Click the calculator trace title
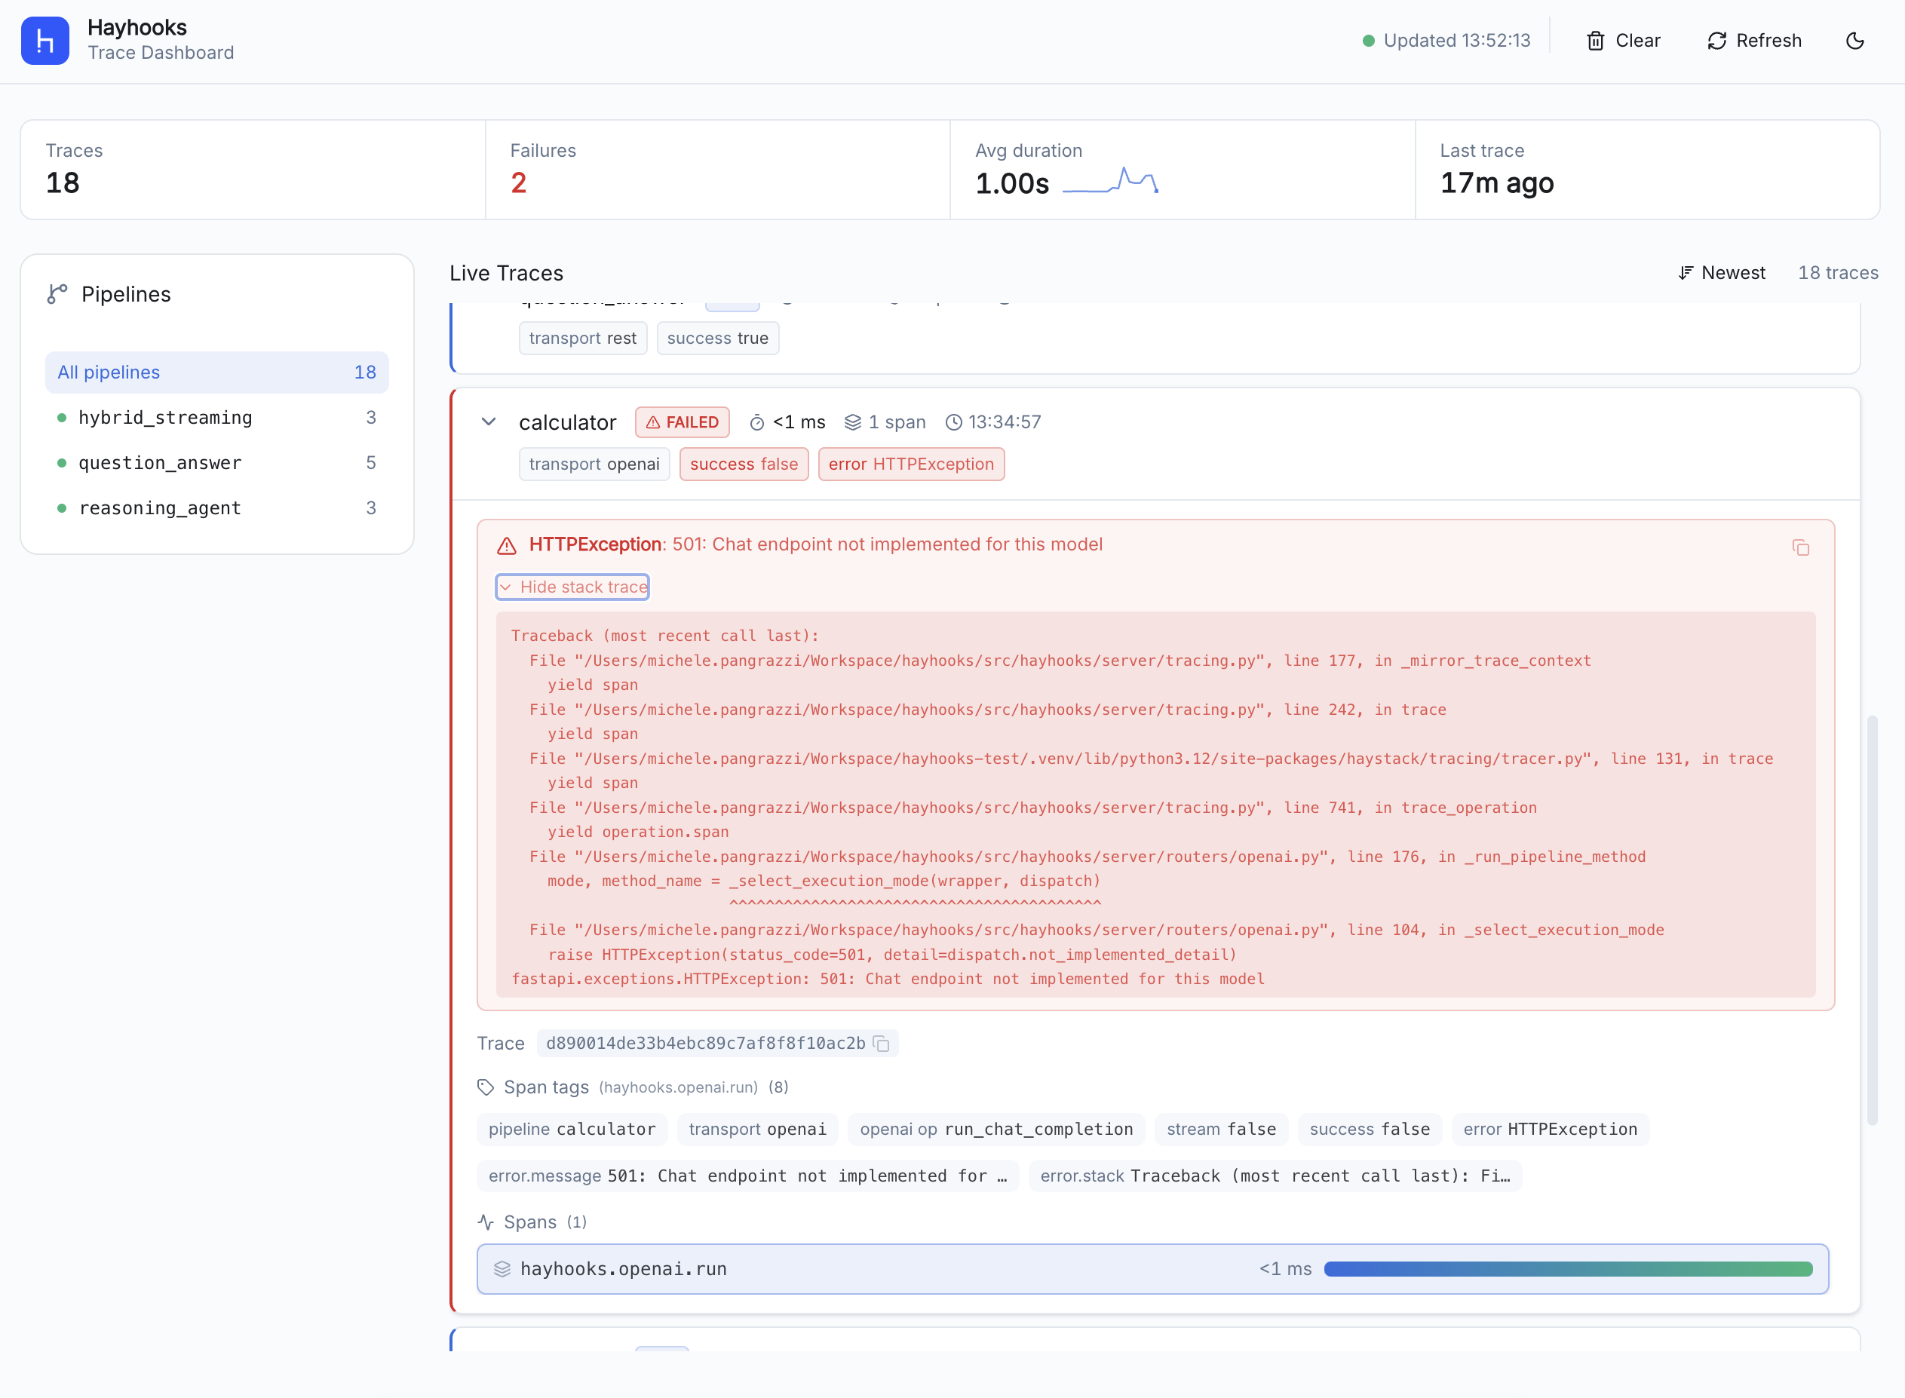Image resolution: width=1905 pixels, height=1398 pixels. click(x=567, y=422)
